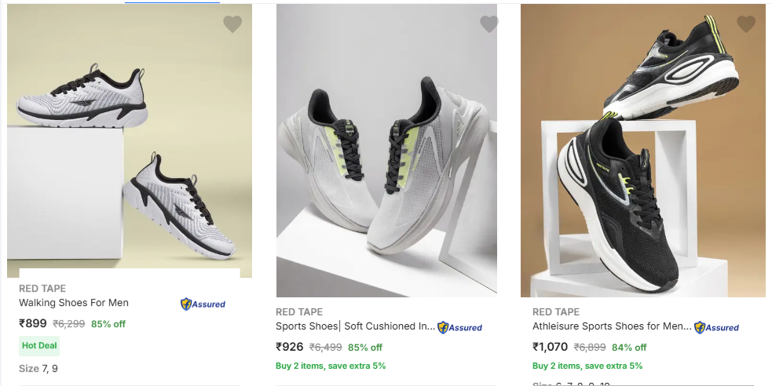The width and height of the screenshot is (772, 386).
Task: Click the RED TAPE brand above Walking Shoes
Action: point(42,289)
